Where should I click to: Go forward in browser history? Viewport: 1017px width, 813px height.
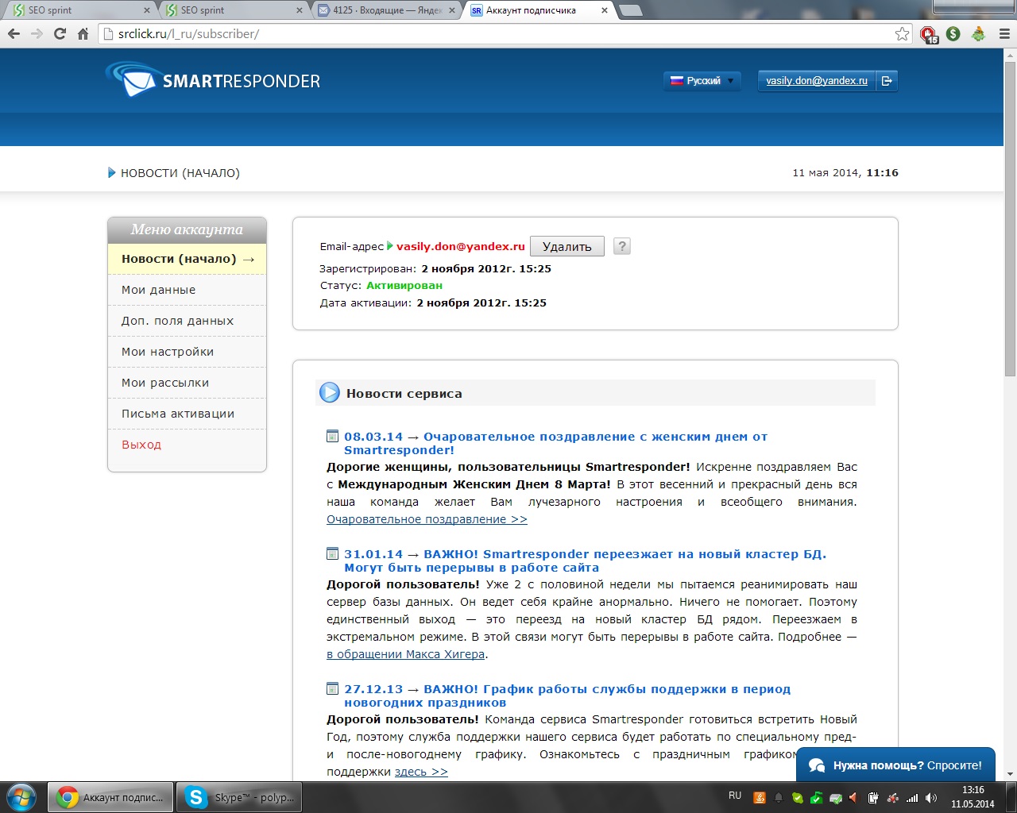[37, 33]
